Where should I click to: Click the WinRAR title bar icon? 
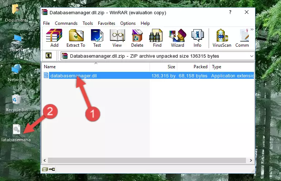tap(45, 12)
